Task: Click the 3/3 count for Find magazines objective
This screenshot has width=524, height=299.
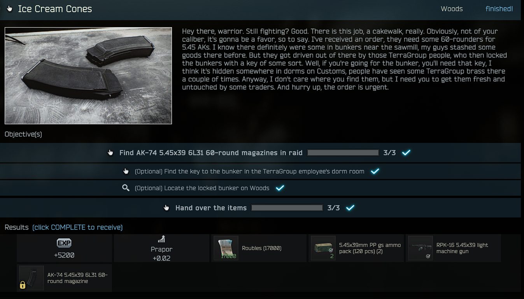Action: click(x=389, y=153)
